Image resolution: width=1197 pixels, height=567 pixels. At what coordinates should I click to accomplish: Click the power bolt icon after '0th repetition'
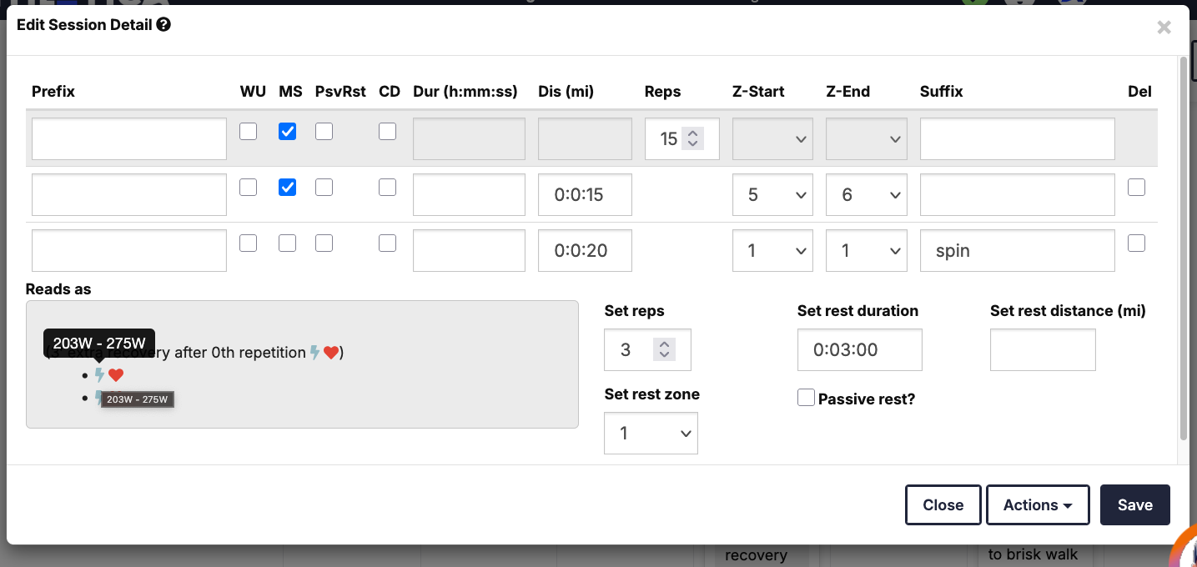314,353
